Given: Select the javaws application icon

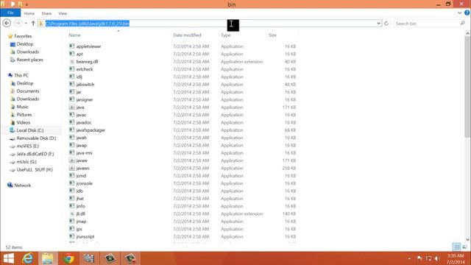Looking at the screenshot, I should tap(72, 168).
